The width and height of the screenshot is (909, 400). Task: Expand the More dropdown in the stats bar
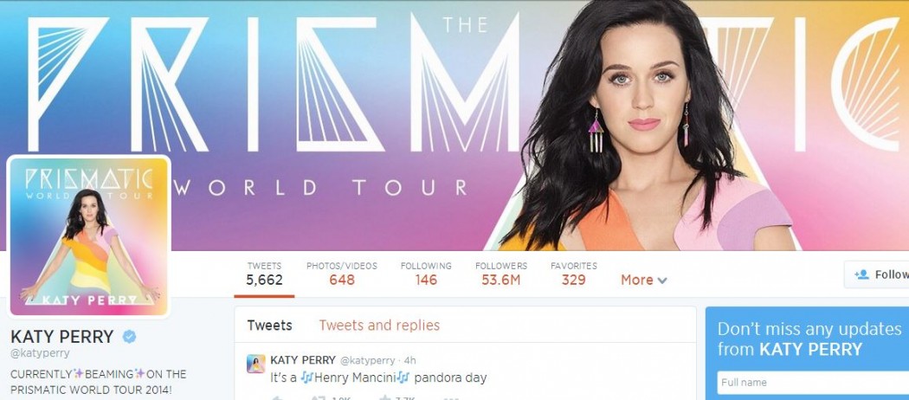(643, 280)
